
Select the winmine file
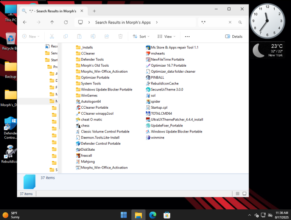pyautogui.click(x=155, y=137)
